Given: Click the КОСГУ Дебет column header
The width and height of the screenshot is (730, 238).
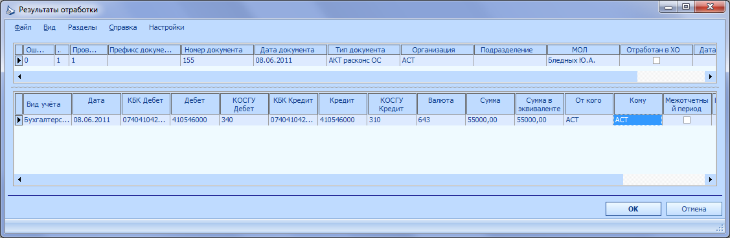Looking at the screenshot, I should (244, 103).
